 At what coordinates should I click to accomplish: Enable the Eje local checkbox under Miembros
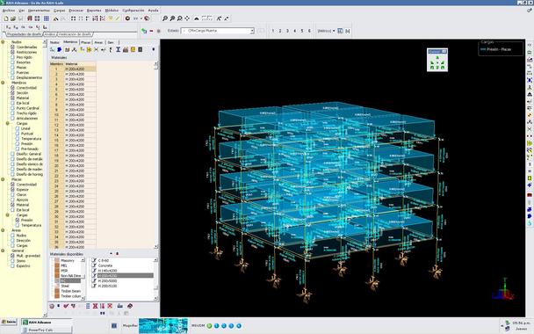click(x=12, y=103)
